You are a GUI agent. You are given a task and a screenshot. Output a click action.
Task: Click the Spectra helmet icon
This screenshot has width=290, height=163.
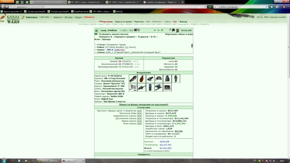pos(159,79)
